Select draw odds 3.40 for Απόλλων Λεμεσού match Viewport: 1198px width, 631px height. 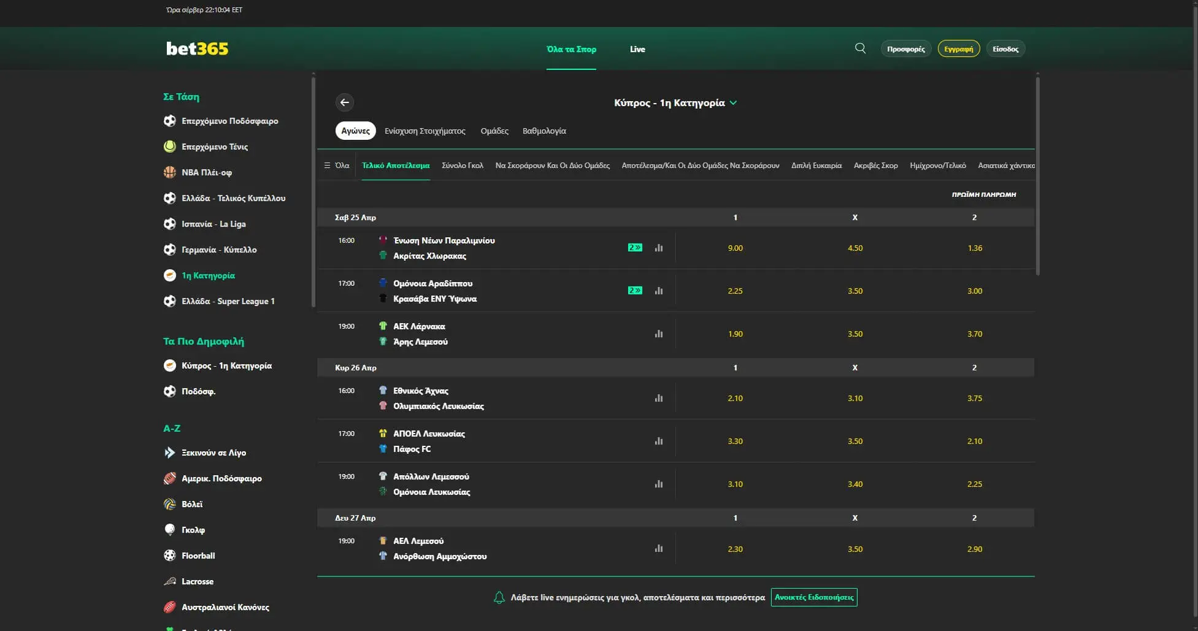855,484
